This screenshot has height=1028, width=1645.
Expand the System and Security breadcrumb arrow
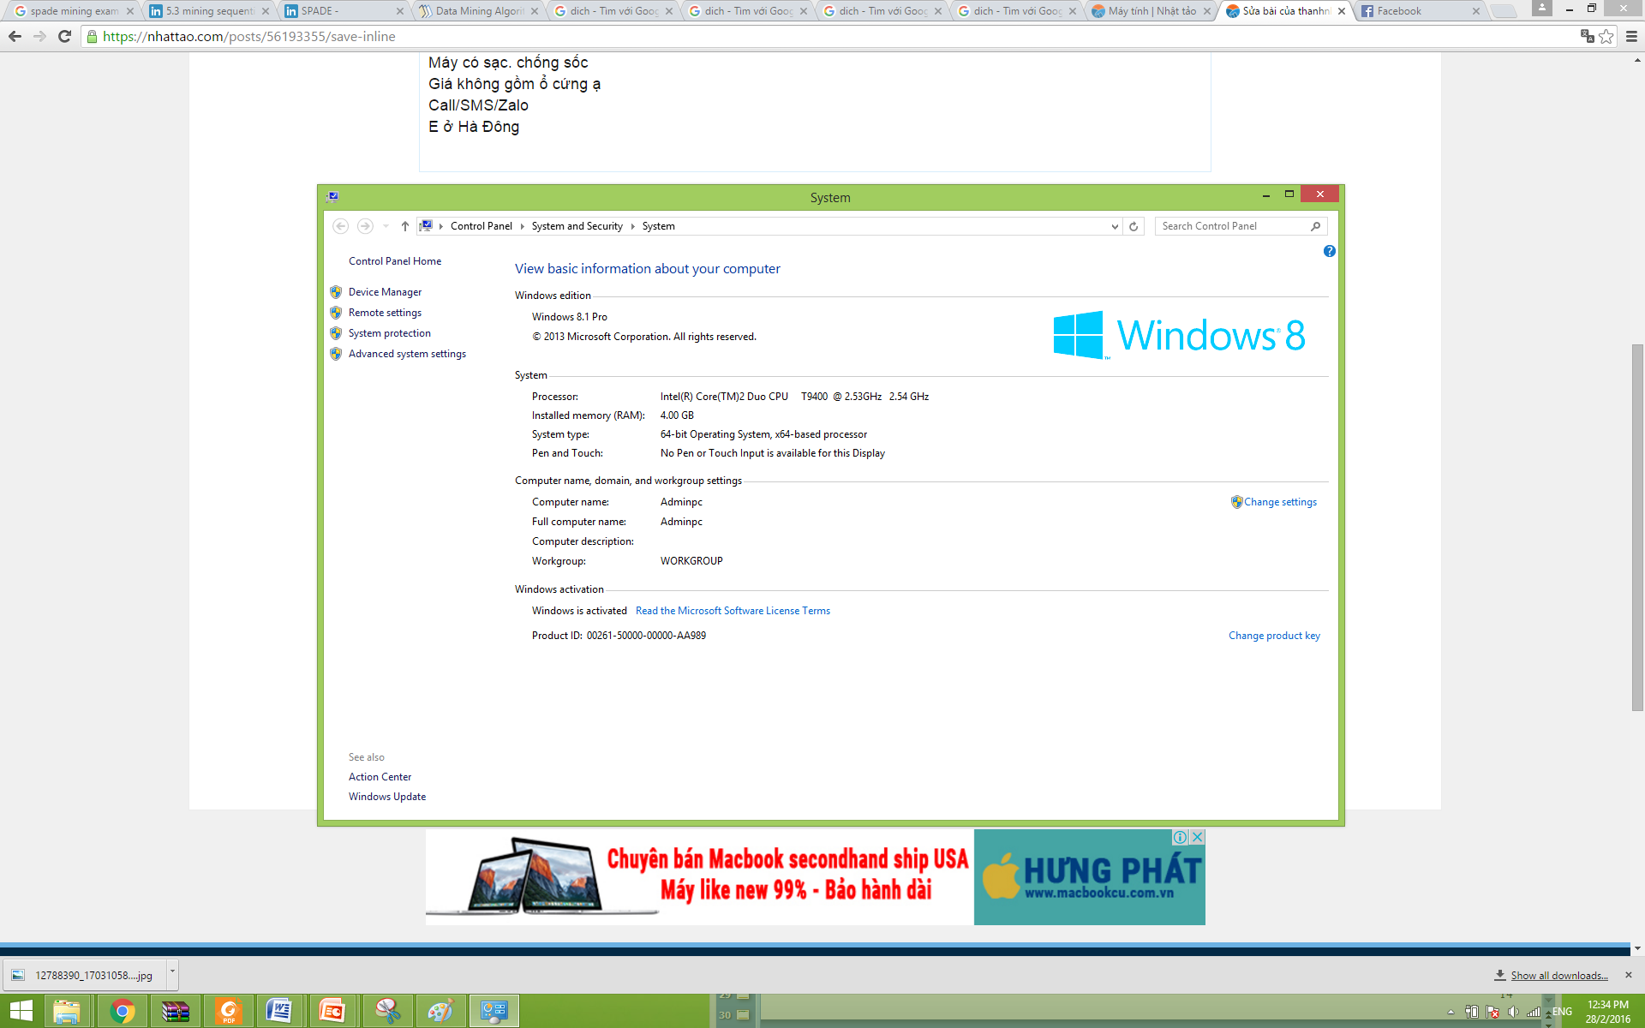[632, 226]
